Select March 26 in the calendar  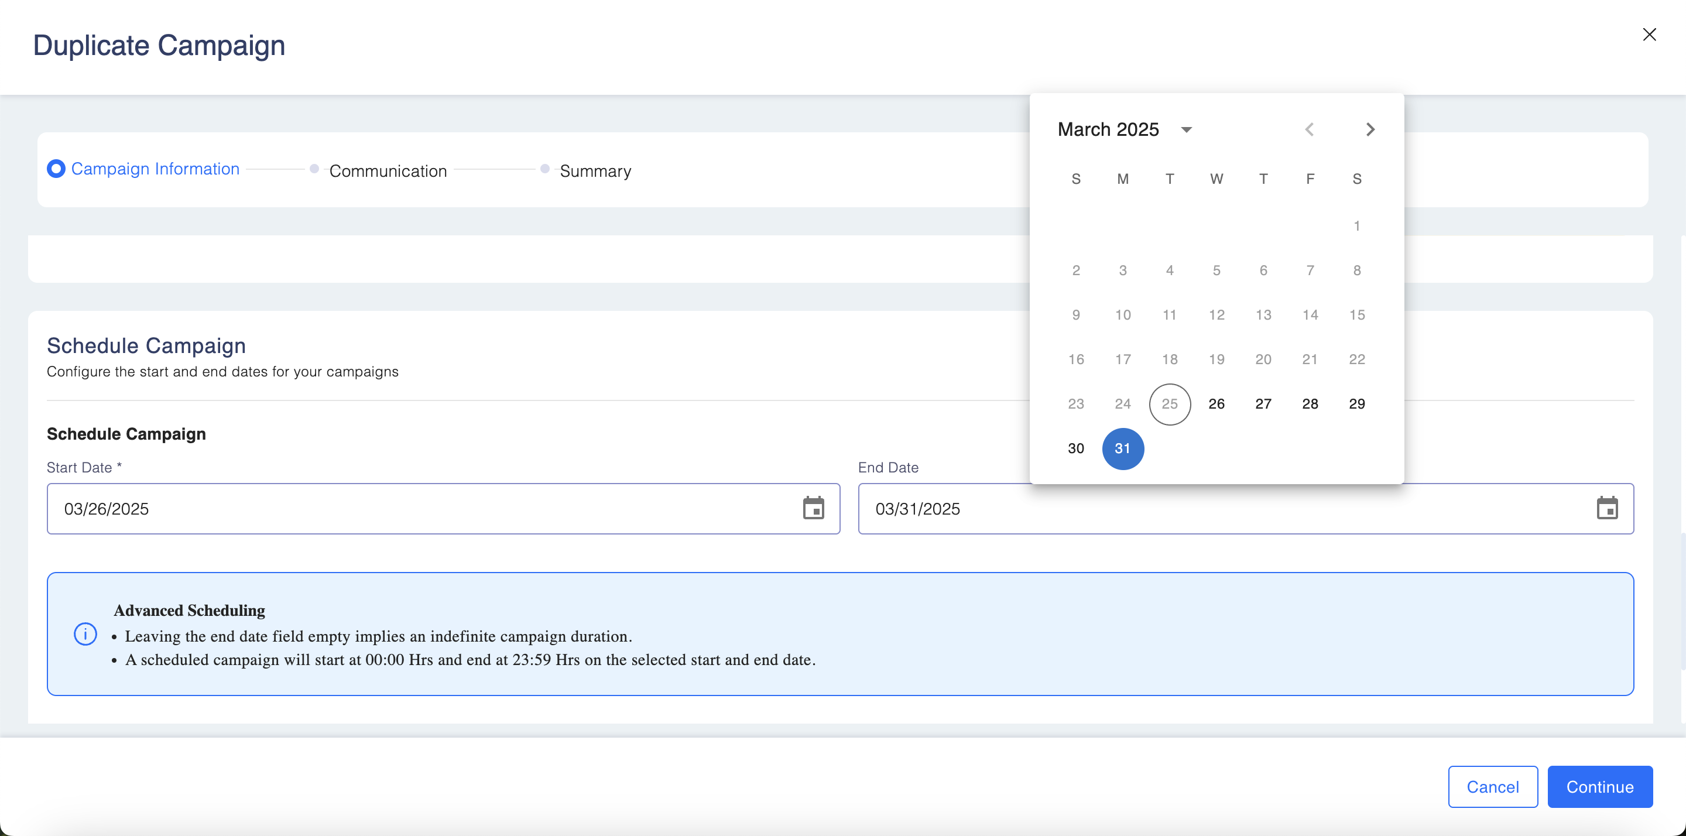(1216, 404)
